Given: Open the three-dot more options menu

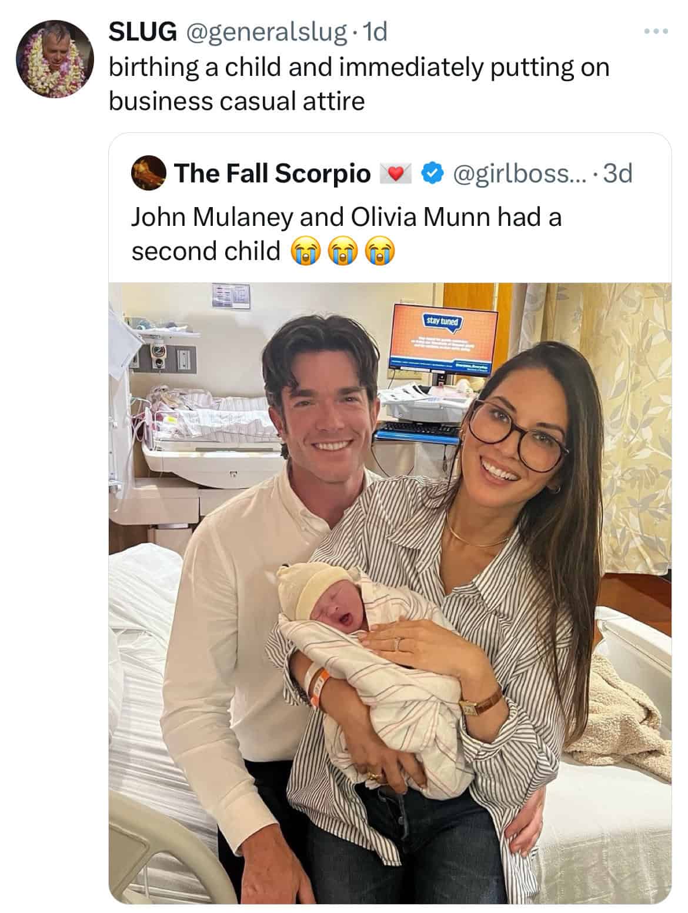Looking at the screenshot, I should (x=656, y=31).
